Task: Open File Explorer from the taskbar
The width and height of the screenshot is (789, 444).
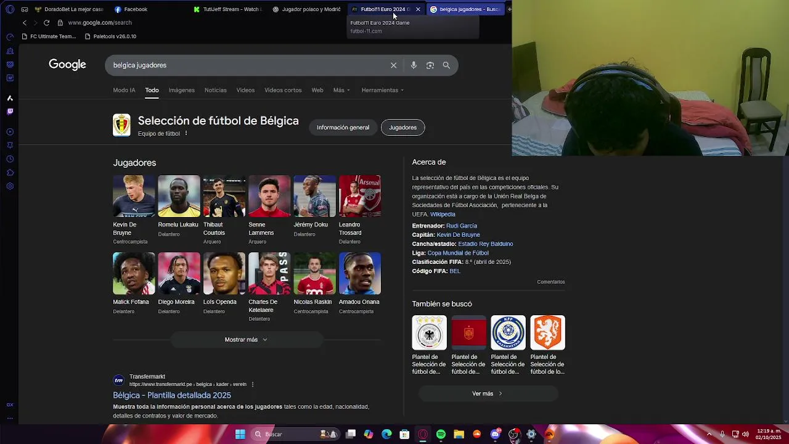Action: pos(459,434)
